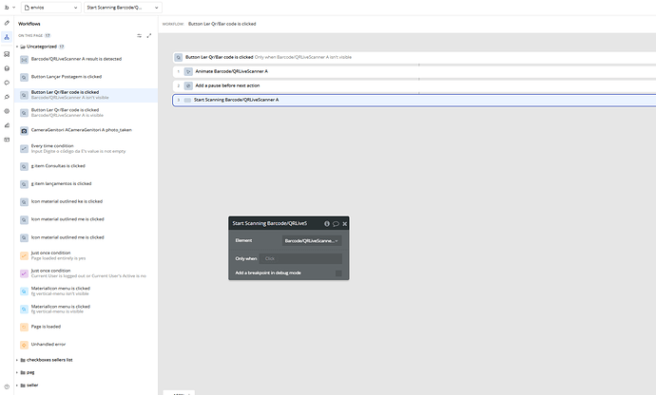Toggle Add a breakpoint in debug mode checkbox
Viewport: 656px width, 395px height.
click(338, 273)
